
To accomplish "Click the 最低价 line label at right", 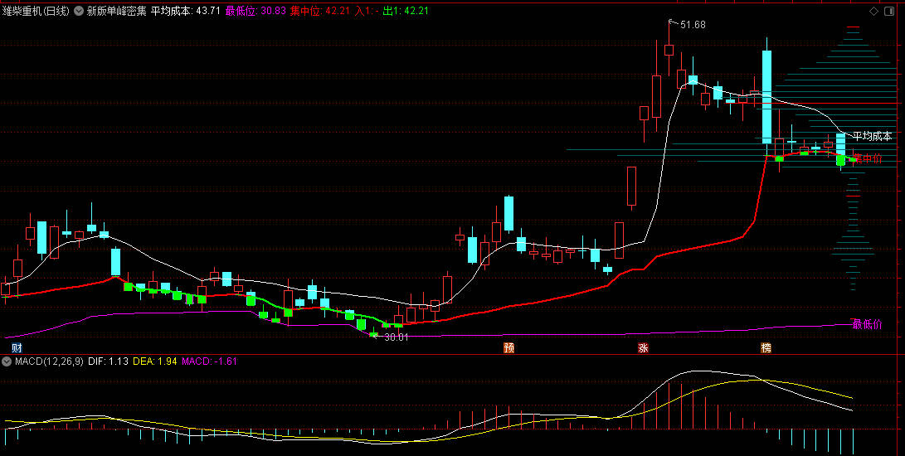I will pos(868,324).
